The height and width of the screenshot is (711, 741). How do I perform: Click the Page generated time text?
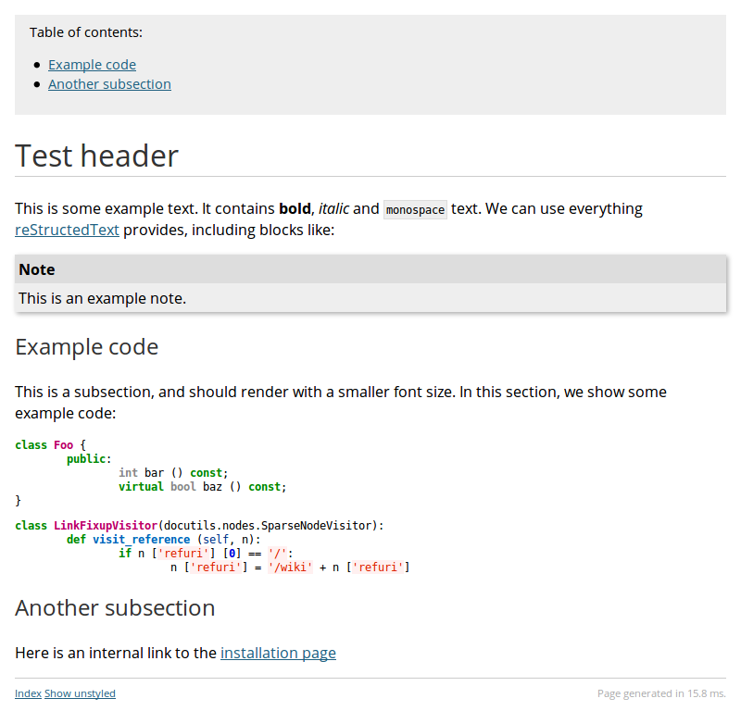point(660,693)
